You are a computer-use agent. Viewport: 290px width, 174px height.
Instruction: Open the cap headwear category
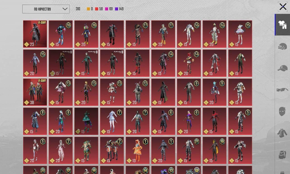click(x=282, y=68)
